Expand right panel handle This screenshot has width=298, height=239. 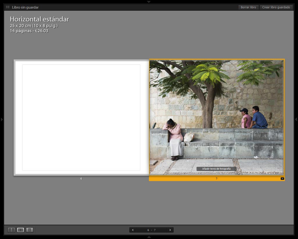click(296, 120)
